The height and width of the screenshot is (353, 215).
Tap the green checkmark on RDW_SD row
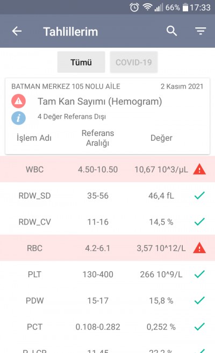[x=199, y=196]
